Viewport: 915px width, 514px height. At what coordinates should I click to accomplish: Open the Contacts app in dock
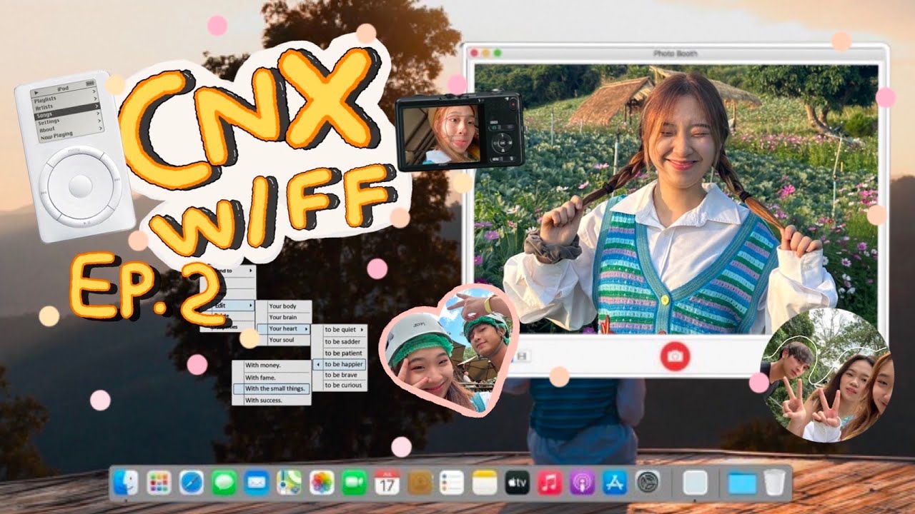pyautogui.click(x=420, y=483)
